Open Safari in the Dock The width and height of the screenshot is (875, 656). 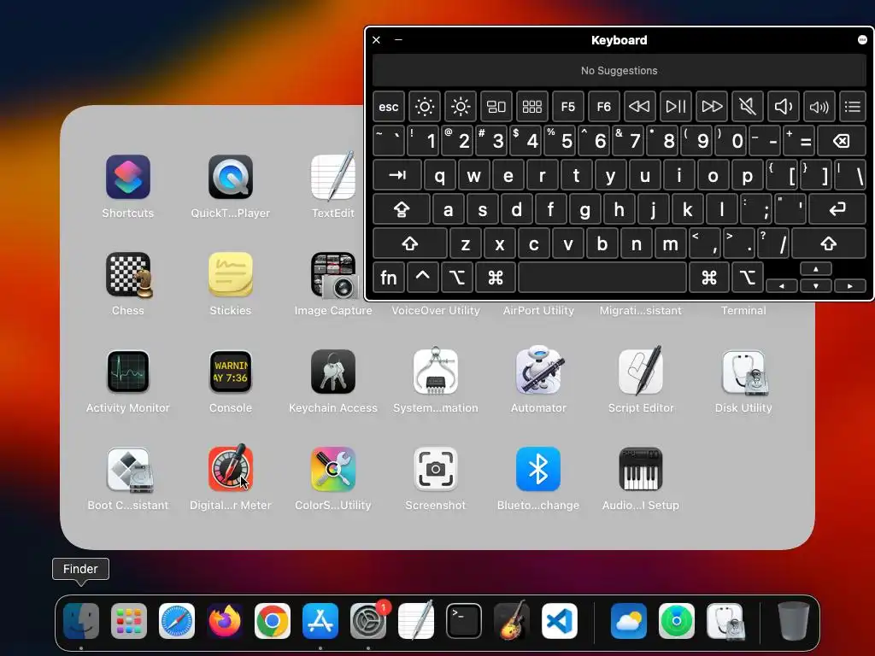(x=177, y=621)
